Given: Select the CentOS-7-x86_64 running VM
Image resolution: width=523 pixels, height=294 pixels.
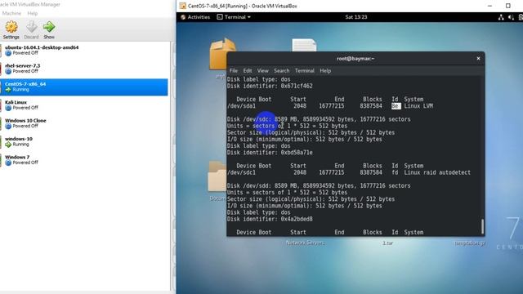Looking at the screenshot, I should (x=84, y=87).
